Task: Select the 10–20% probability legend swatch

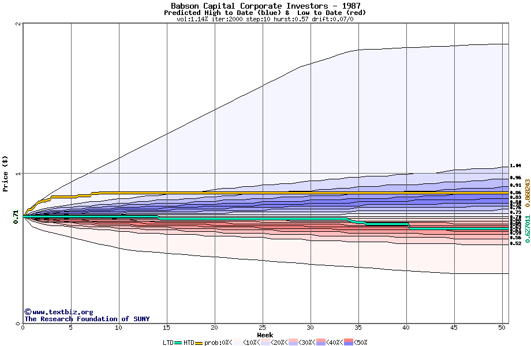Action: 265,343
